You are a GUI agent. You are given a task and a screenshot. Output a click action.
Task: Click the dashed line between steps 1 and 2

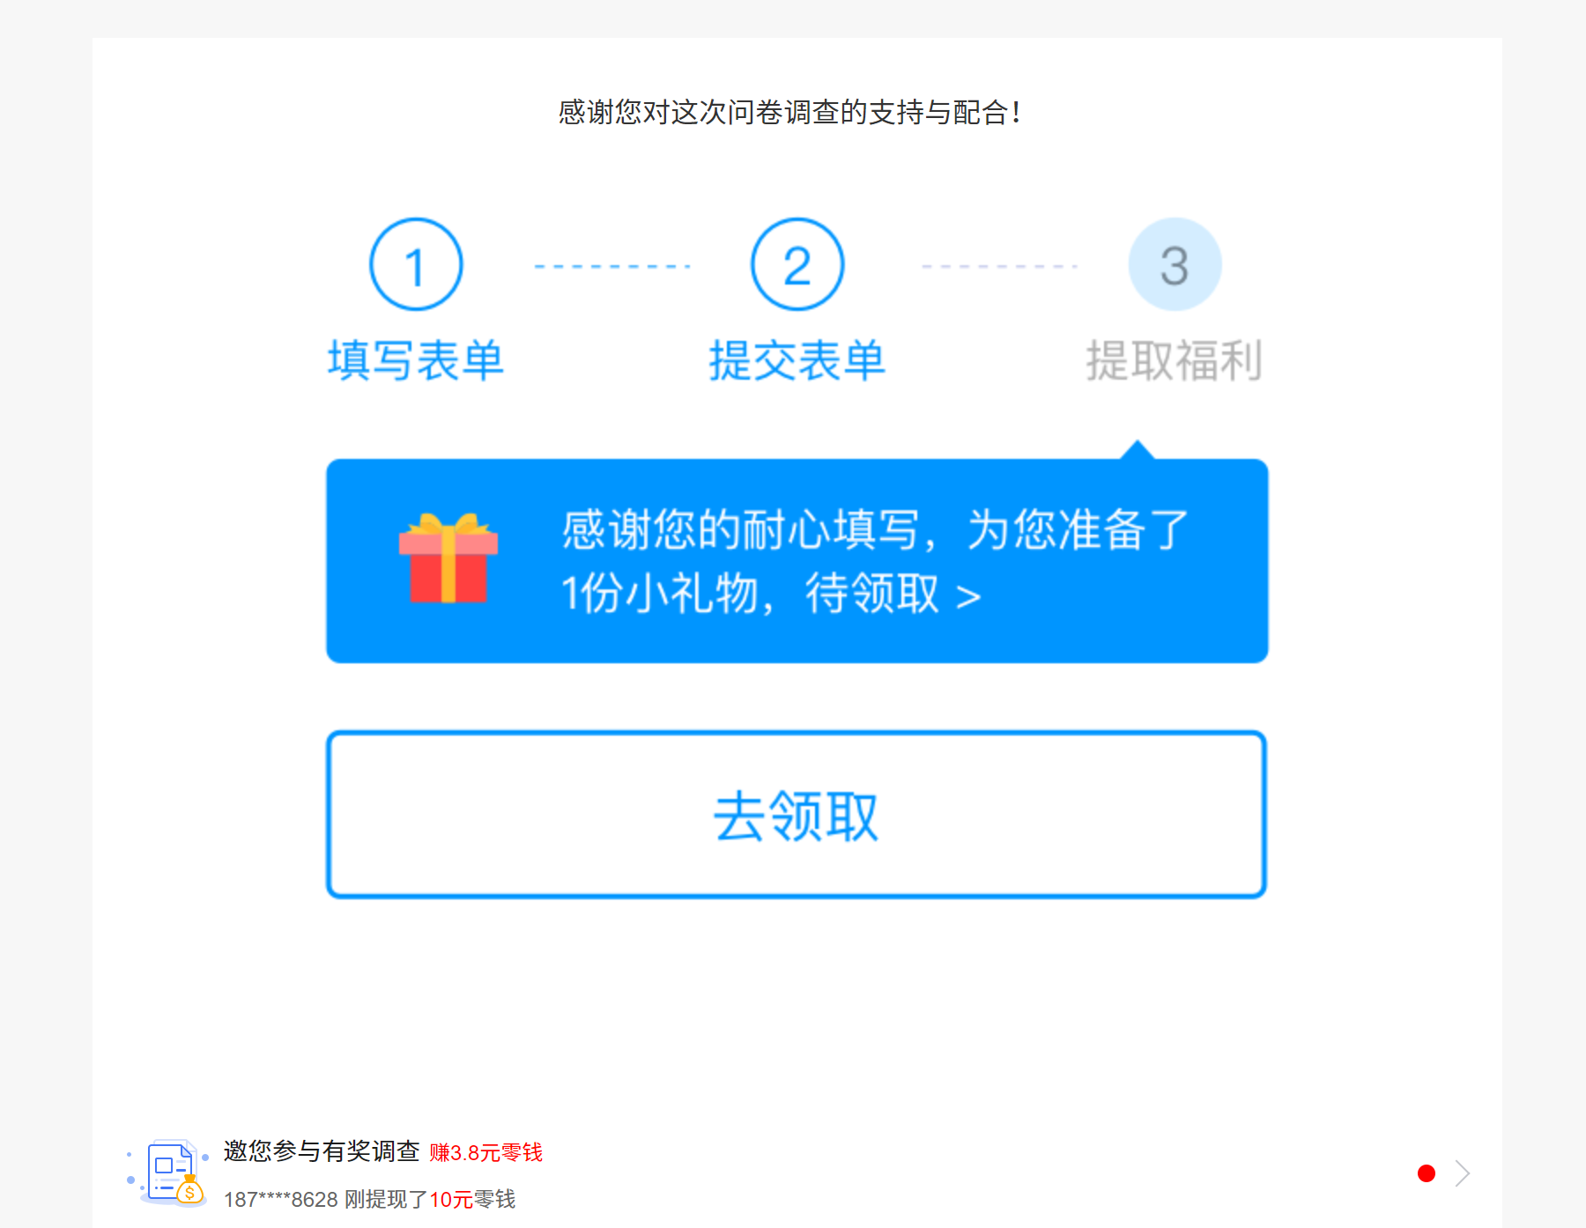[612, 266]
